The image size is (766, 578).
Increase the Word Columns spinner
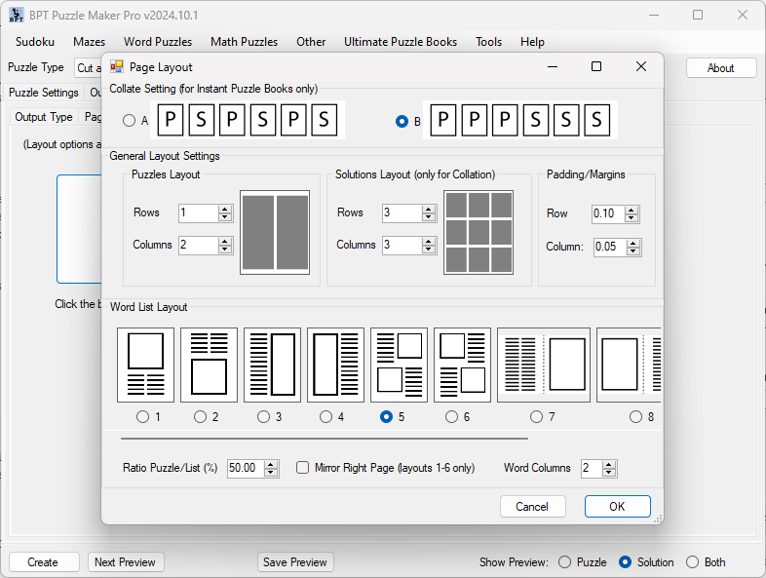[610, 464]
